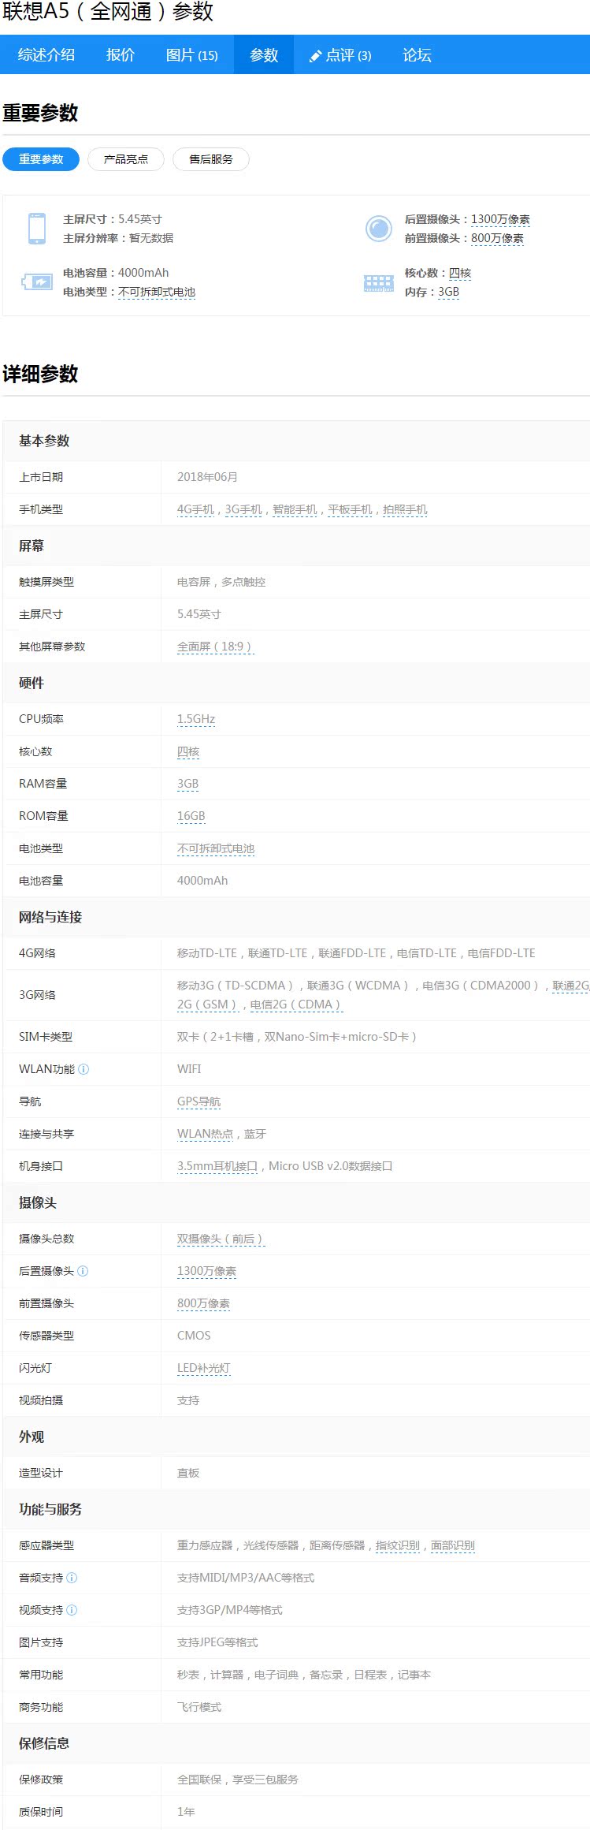Open the 4G手机 link

(x=195, y=509)
